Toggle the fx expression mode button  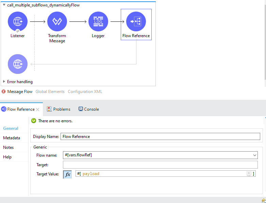point(67,174)
